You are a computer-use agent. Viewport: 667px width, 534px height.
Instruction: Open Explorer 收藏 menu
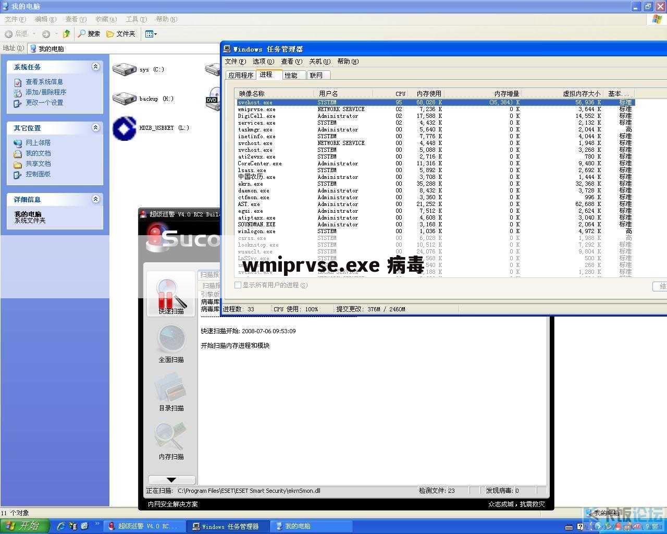[x=106, y=19]
